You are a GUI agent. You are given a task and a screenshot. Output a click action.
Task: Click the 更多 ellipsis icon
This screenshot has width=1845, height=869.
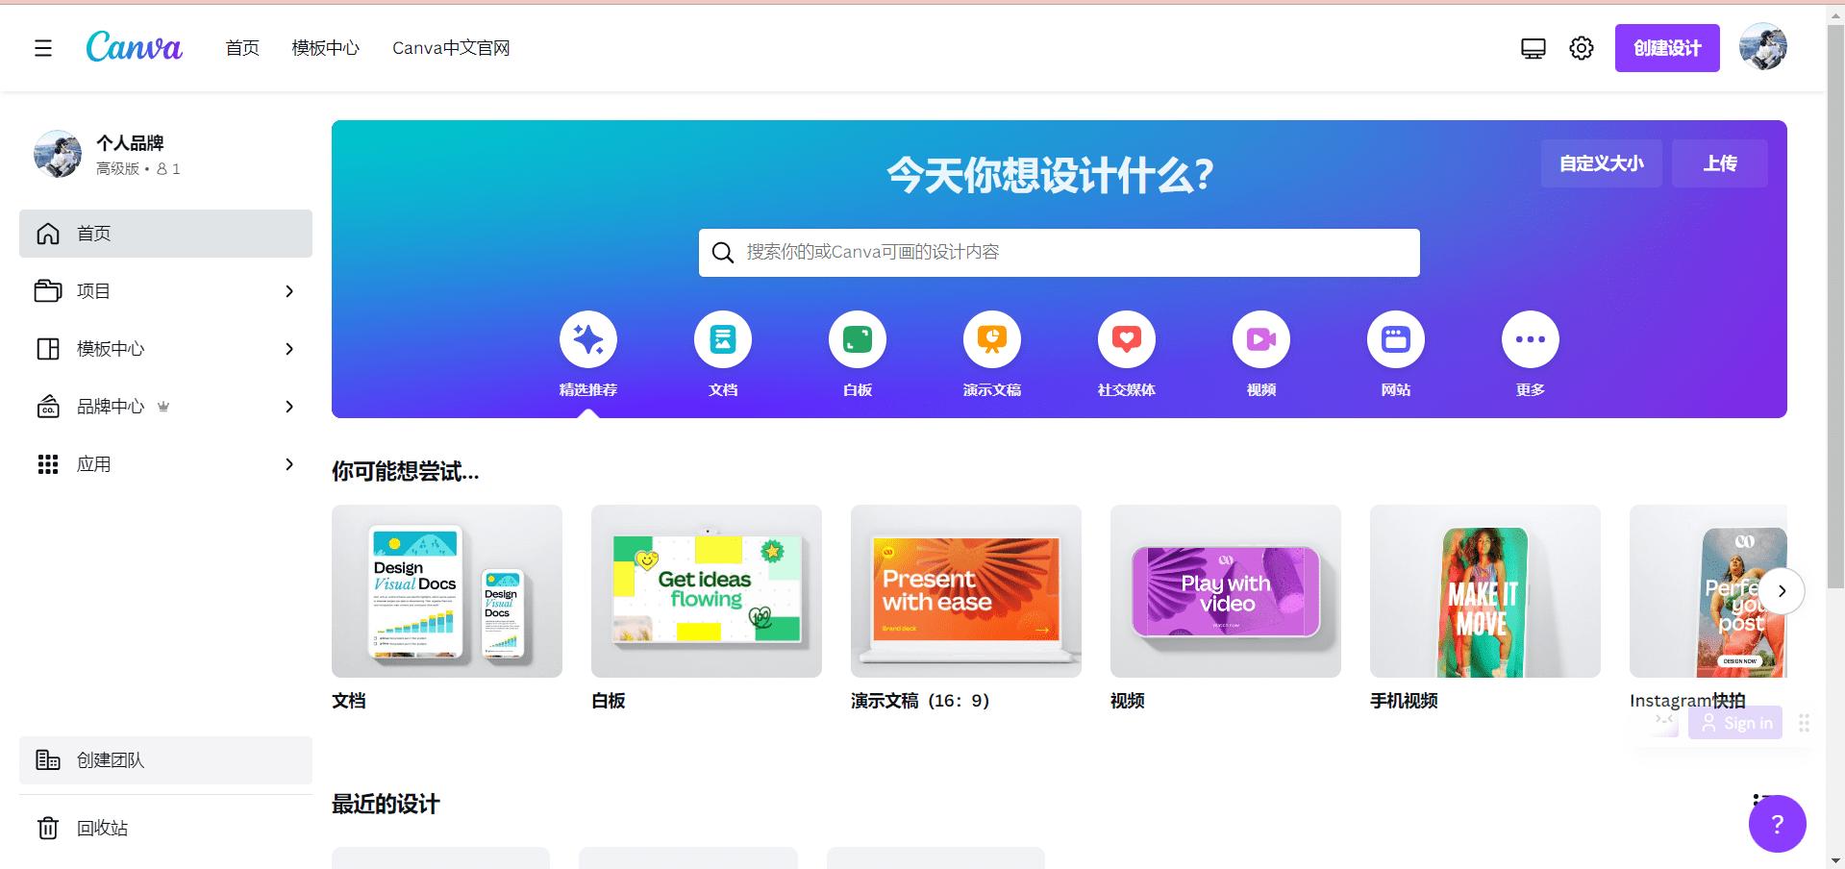(1530, 338)
